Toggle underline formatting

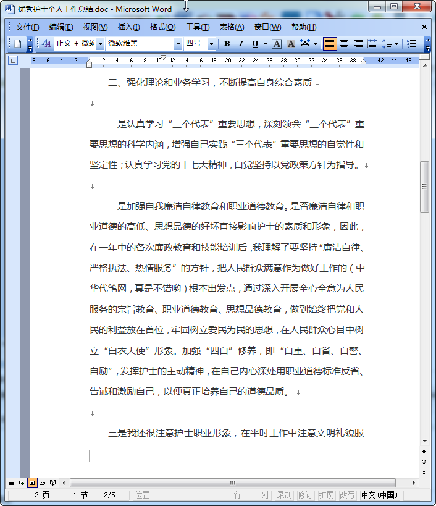255,44
